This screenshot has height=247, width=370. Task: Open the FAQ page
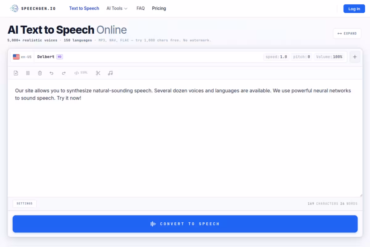(x=141, y=8)
